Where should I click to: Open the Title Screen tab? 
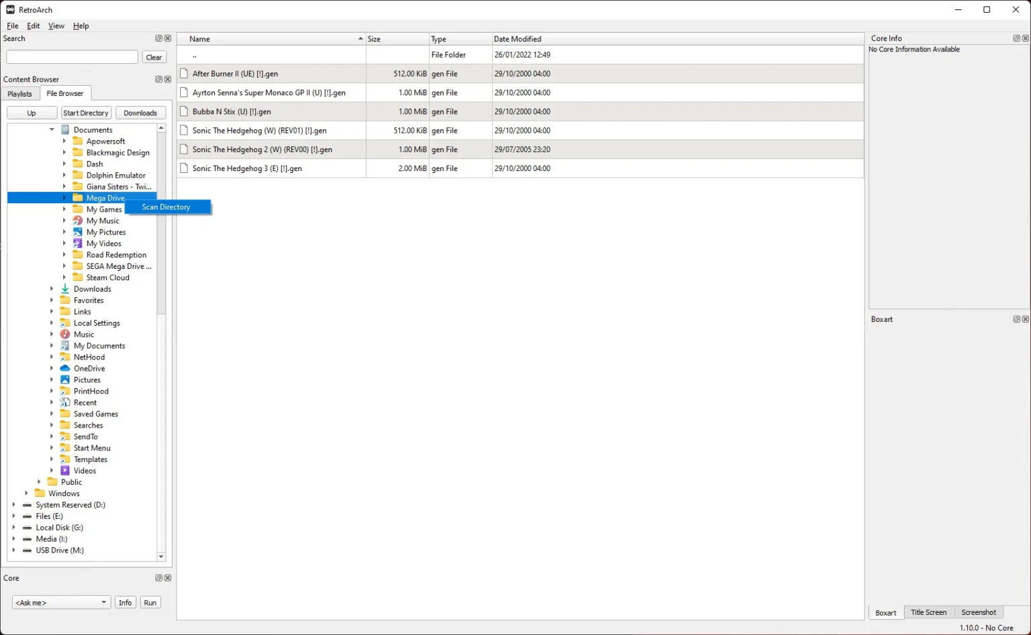pyautogui.click(x=928, y=612)
